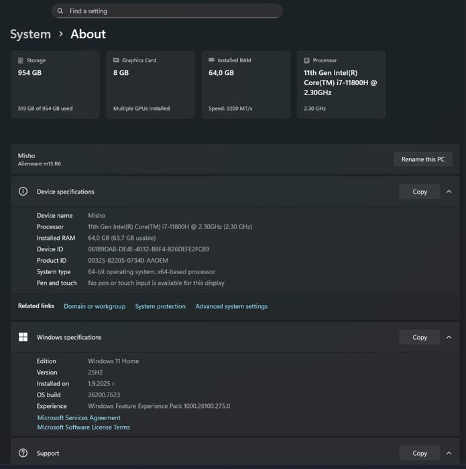Collapse the Support section
Image resolution: width=466 pixels, height=469 pixels.
point(449,454)
